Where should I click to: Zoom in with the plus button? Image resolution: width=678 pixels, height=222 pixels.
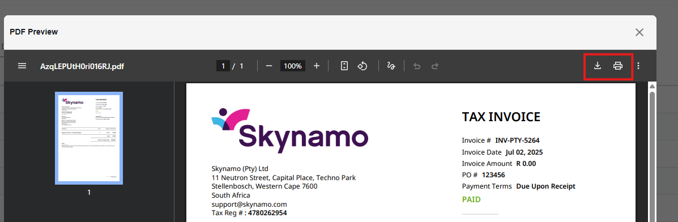(x=317, y=66)
